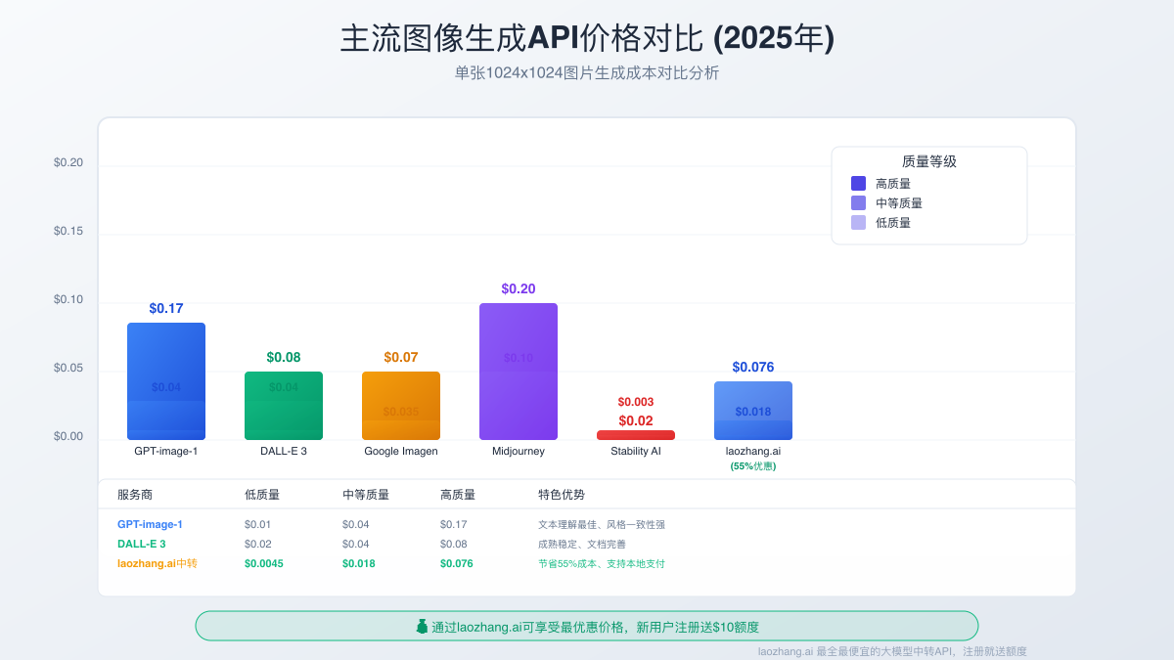Click the green laozhang.ai promotion banner
Viewport: 1174px width, 660px height.
[x=587, y=627]
